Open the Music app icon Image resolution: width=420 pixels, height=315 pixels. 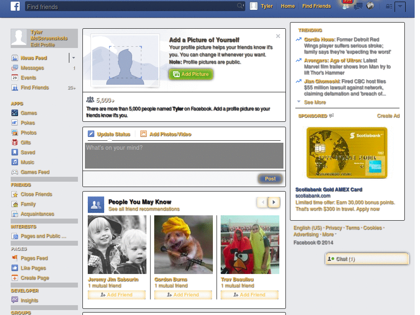[x=15, y=162]
